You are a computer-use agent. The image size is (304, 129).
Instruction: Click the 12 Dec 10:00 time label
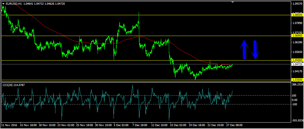159,125
